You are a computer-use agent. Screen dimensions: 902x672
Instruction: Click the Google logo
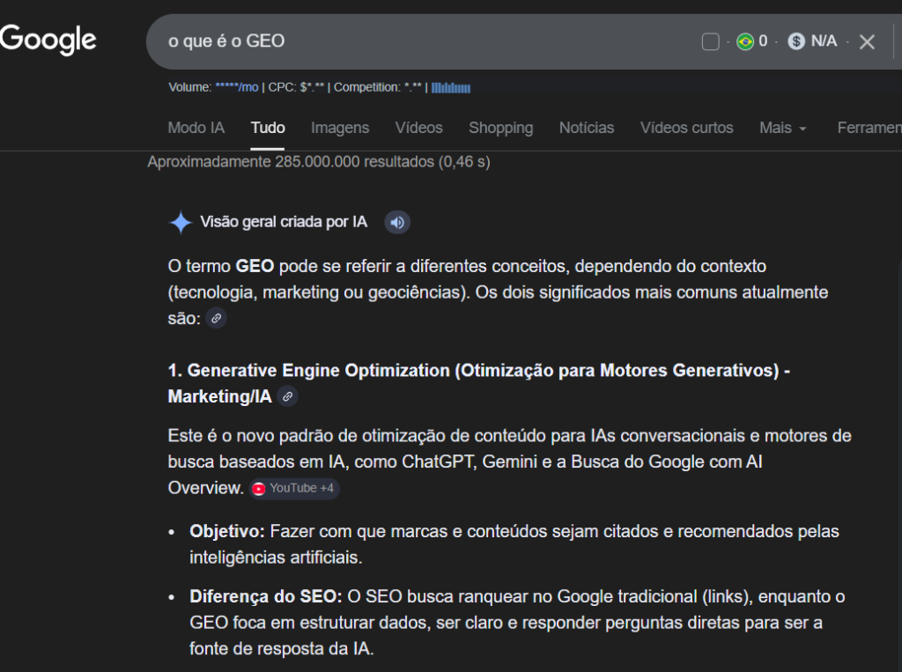coord(48,40)
